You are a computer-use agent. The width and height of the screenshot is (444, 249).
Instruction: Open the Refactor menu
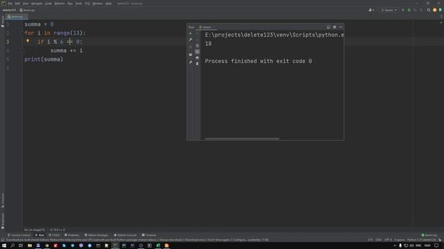(x=60, y=3)
